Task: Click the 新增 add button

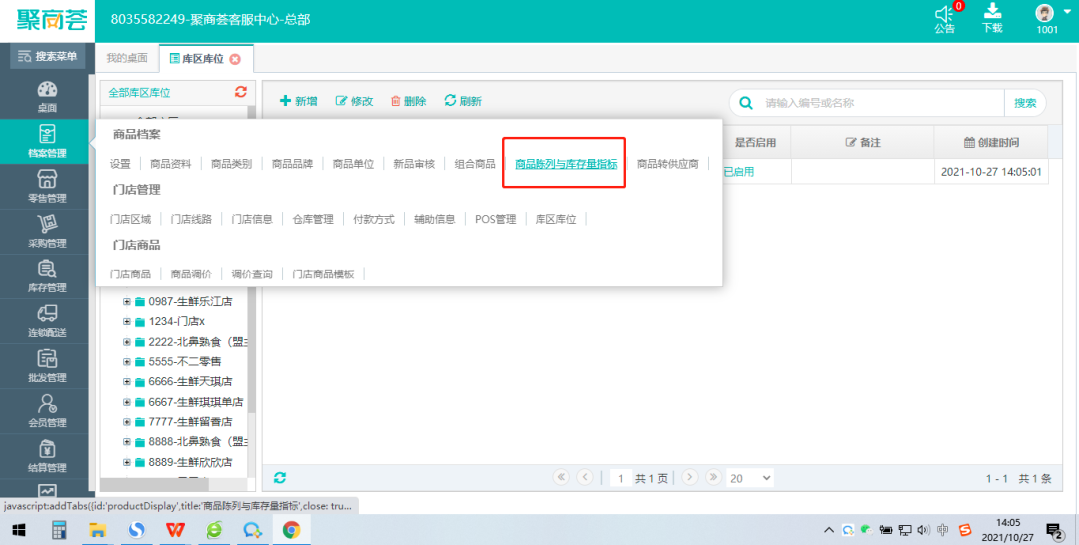Action: [x=299, y=101]
